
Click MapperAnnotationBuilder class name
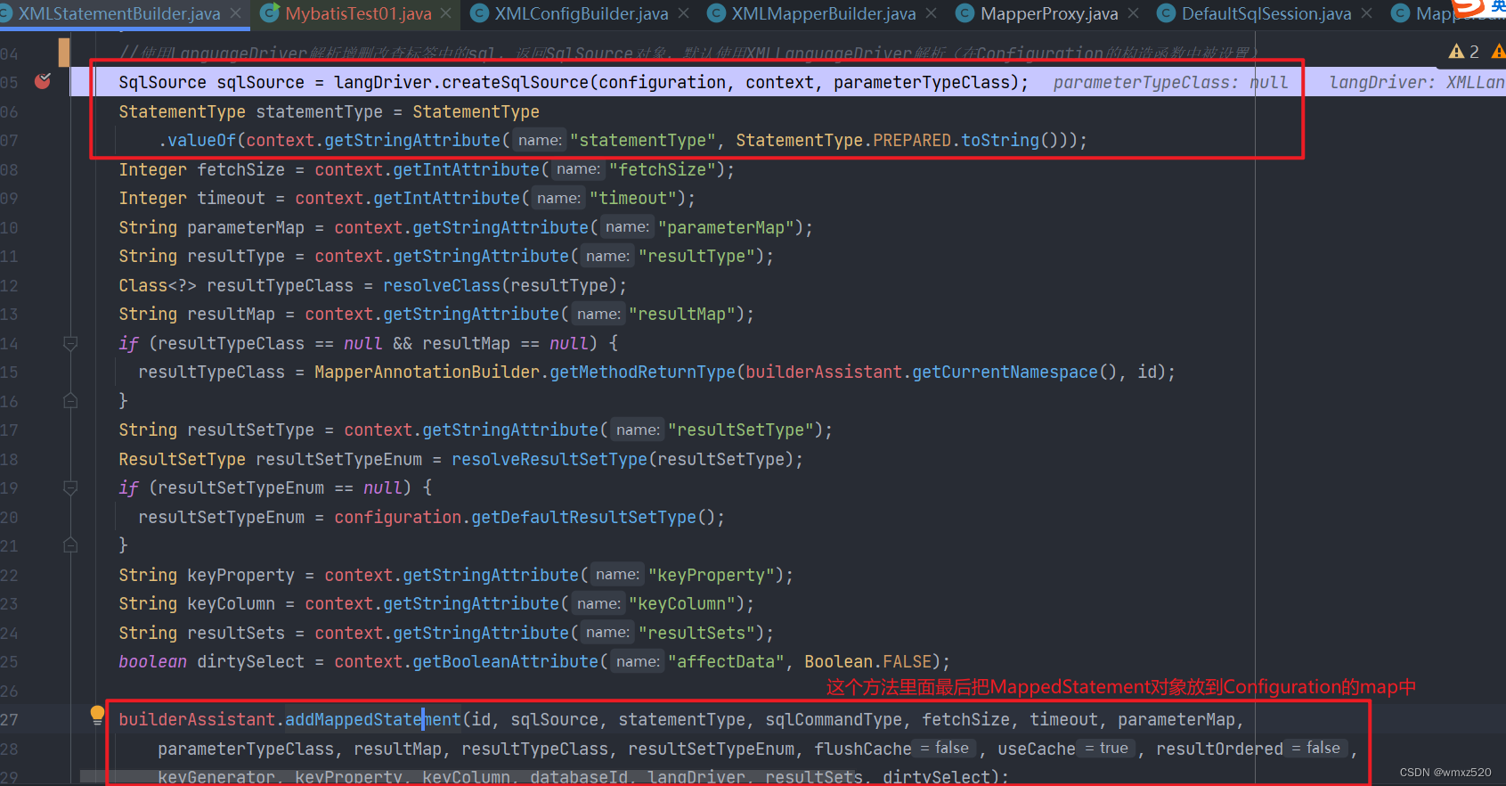tap(427, 372)
